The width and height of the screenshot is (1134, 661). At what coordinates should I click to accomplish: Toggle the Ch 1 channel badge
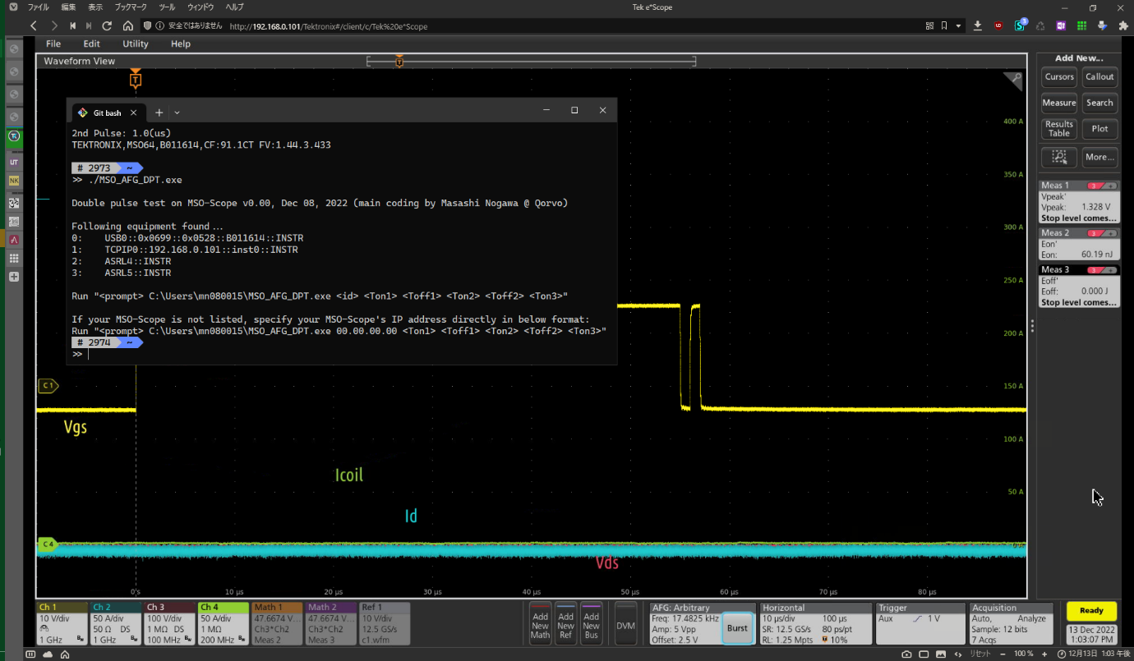[x=62, y=623]
